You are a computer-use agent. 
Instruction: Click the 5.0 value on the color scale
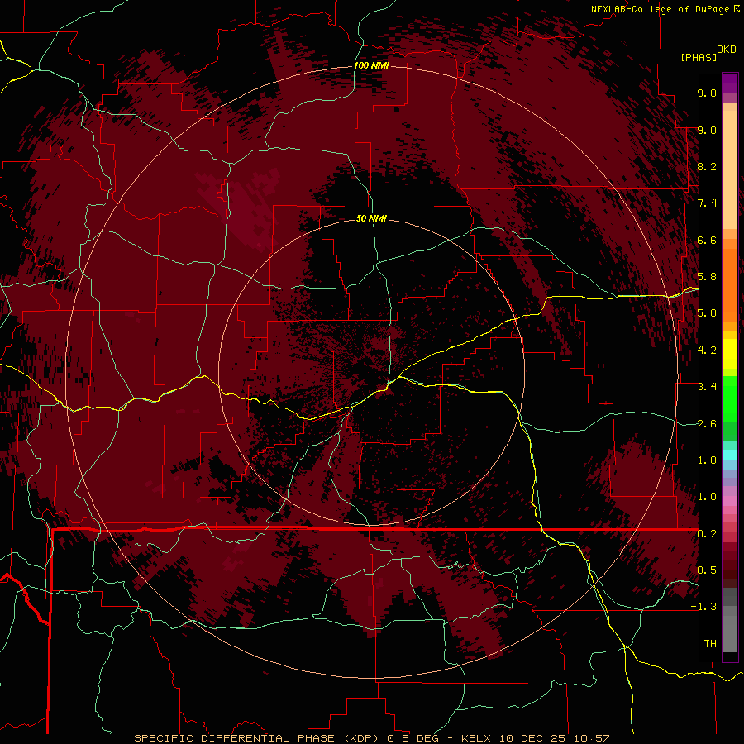pos(707,313)
